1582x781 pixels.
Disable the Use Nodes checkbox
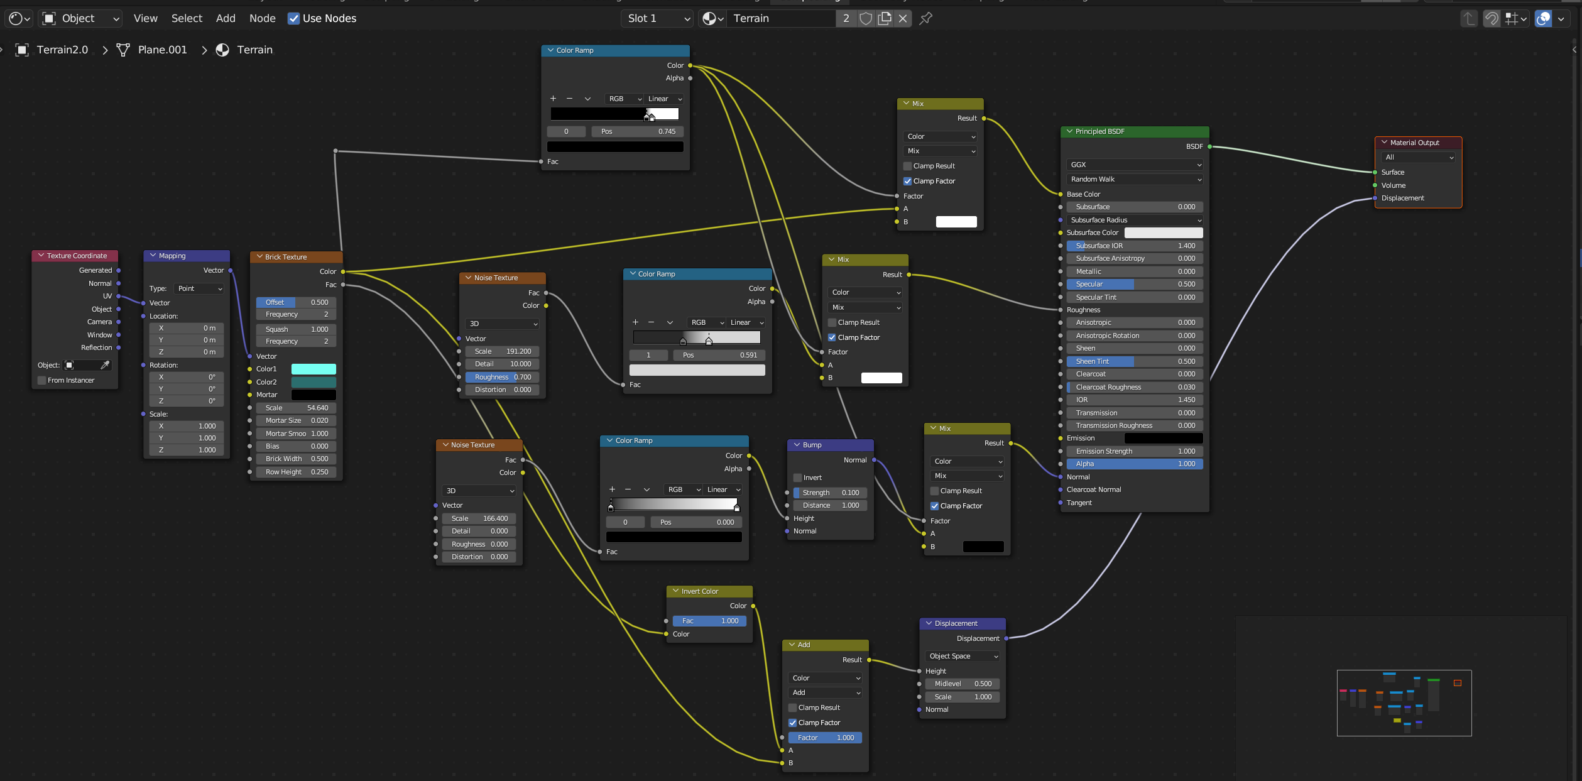coord(293,18)
